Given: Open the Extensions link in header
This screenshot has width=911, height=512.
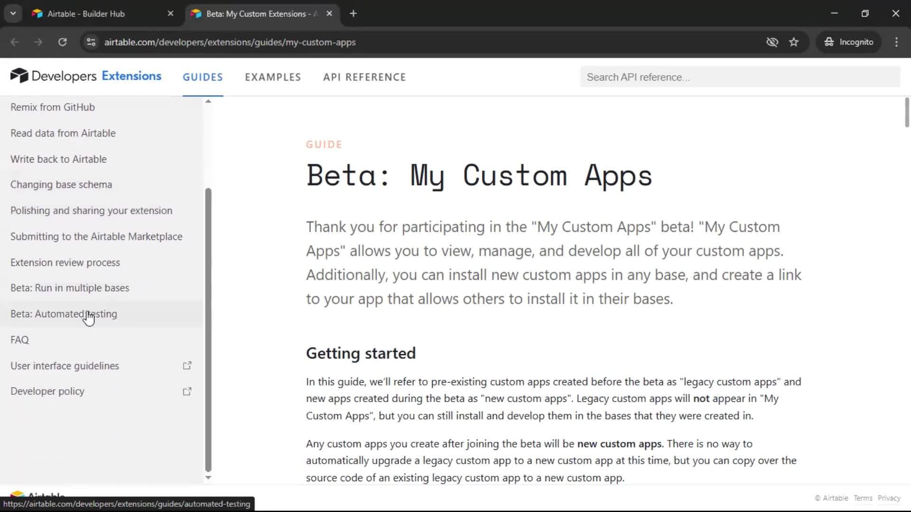Looking at the screenshot, I should point(131,76).
